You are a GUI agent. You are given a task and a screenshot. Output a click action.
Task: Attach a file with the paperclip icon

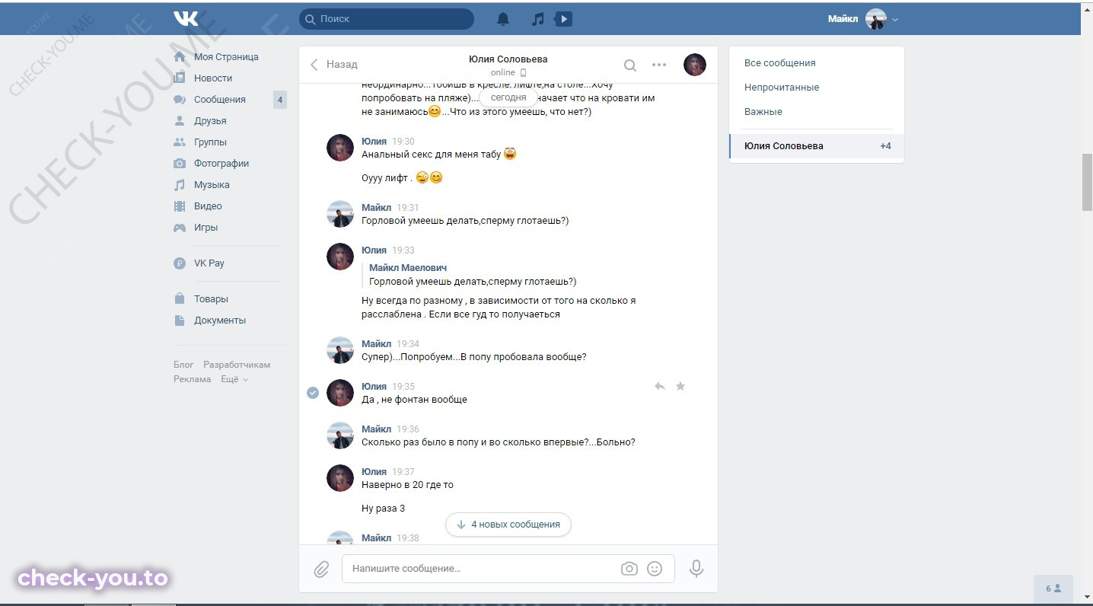click(321, 569)
